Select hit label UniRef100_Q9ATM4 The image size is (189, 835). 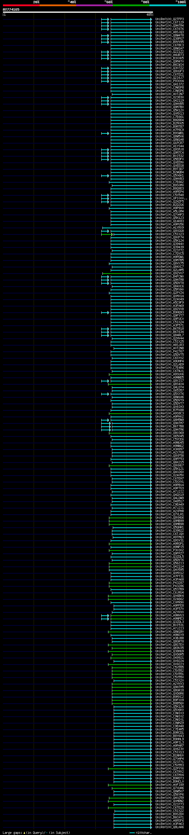170,25
